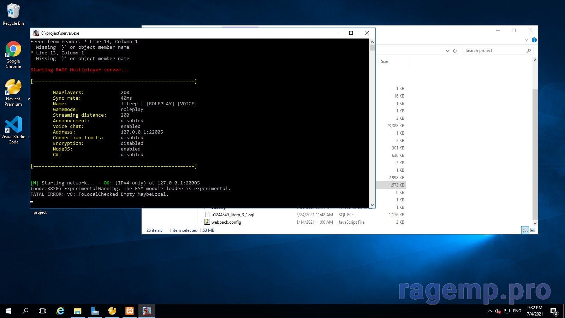The width and height of the screenshot is (565, 318).
Task: Click the 26 items status text
Action: click(x=154, y=230)
